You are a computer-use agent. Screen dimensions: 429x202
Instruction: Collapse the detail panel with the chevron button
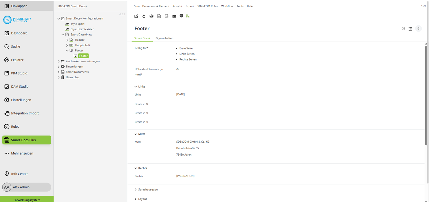[418, 29]
